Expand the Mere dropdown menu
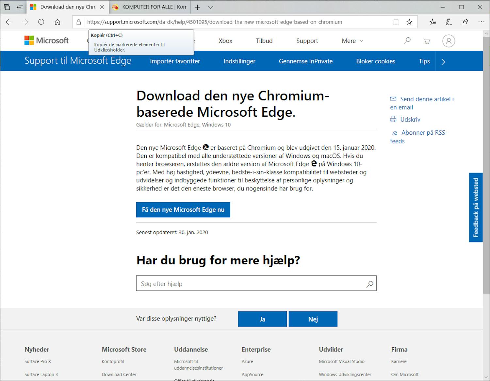490x381 pixels. (352, 41)
